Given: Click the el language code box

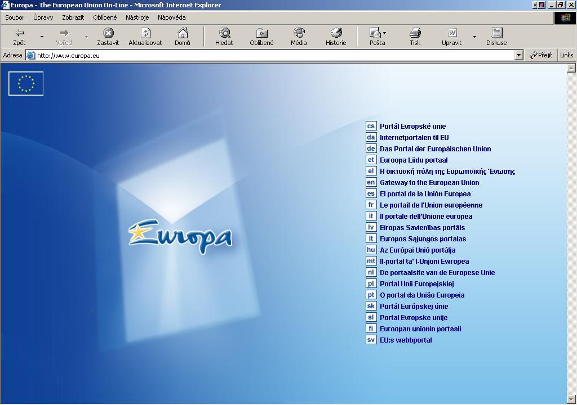Looking at the screenshot, I should (x=371, y=171).
